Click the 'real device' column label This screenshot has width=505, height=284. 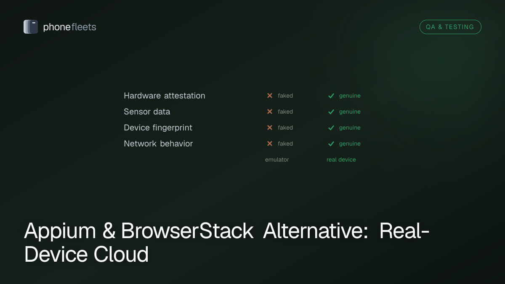click(x=341, y=159)
